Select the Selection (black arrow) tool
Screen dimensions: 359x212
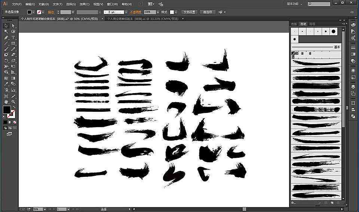6,26
